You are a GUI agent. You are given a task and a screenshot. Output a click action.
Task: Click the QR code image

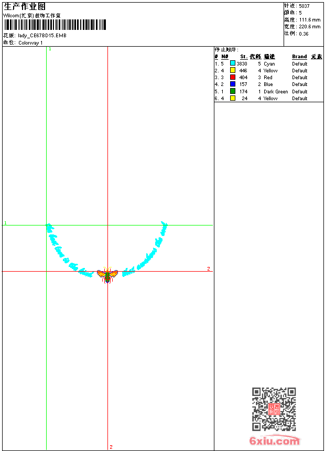click(274, 409)
